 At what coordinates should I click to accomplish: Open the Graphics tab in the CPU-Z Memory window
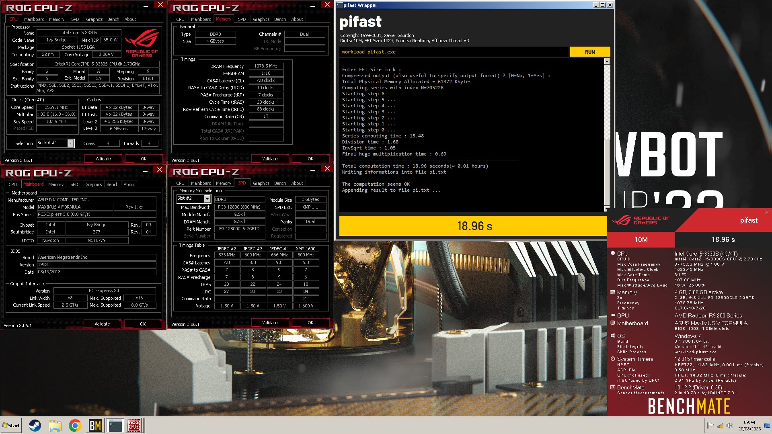pos(261,19)
